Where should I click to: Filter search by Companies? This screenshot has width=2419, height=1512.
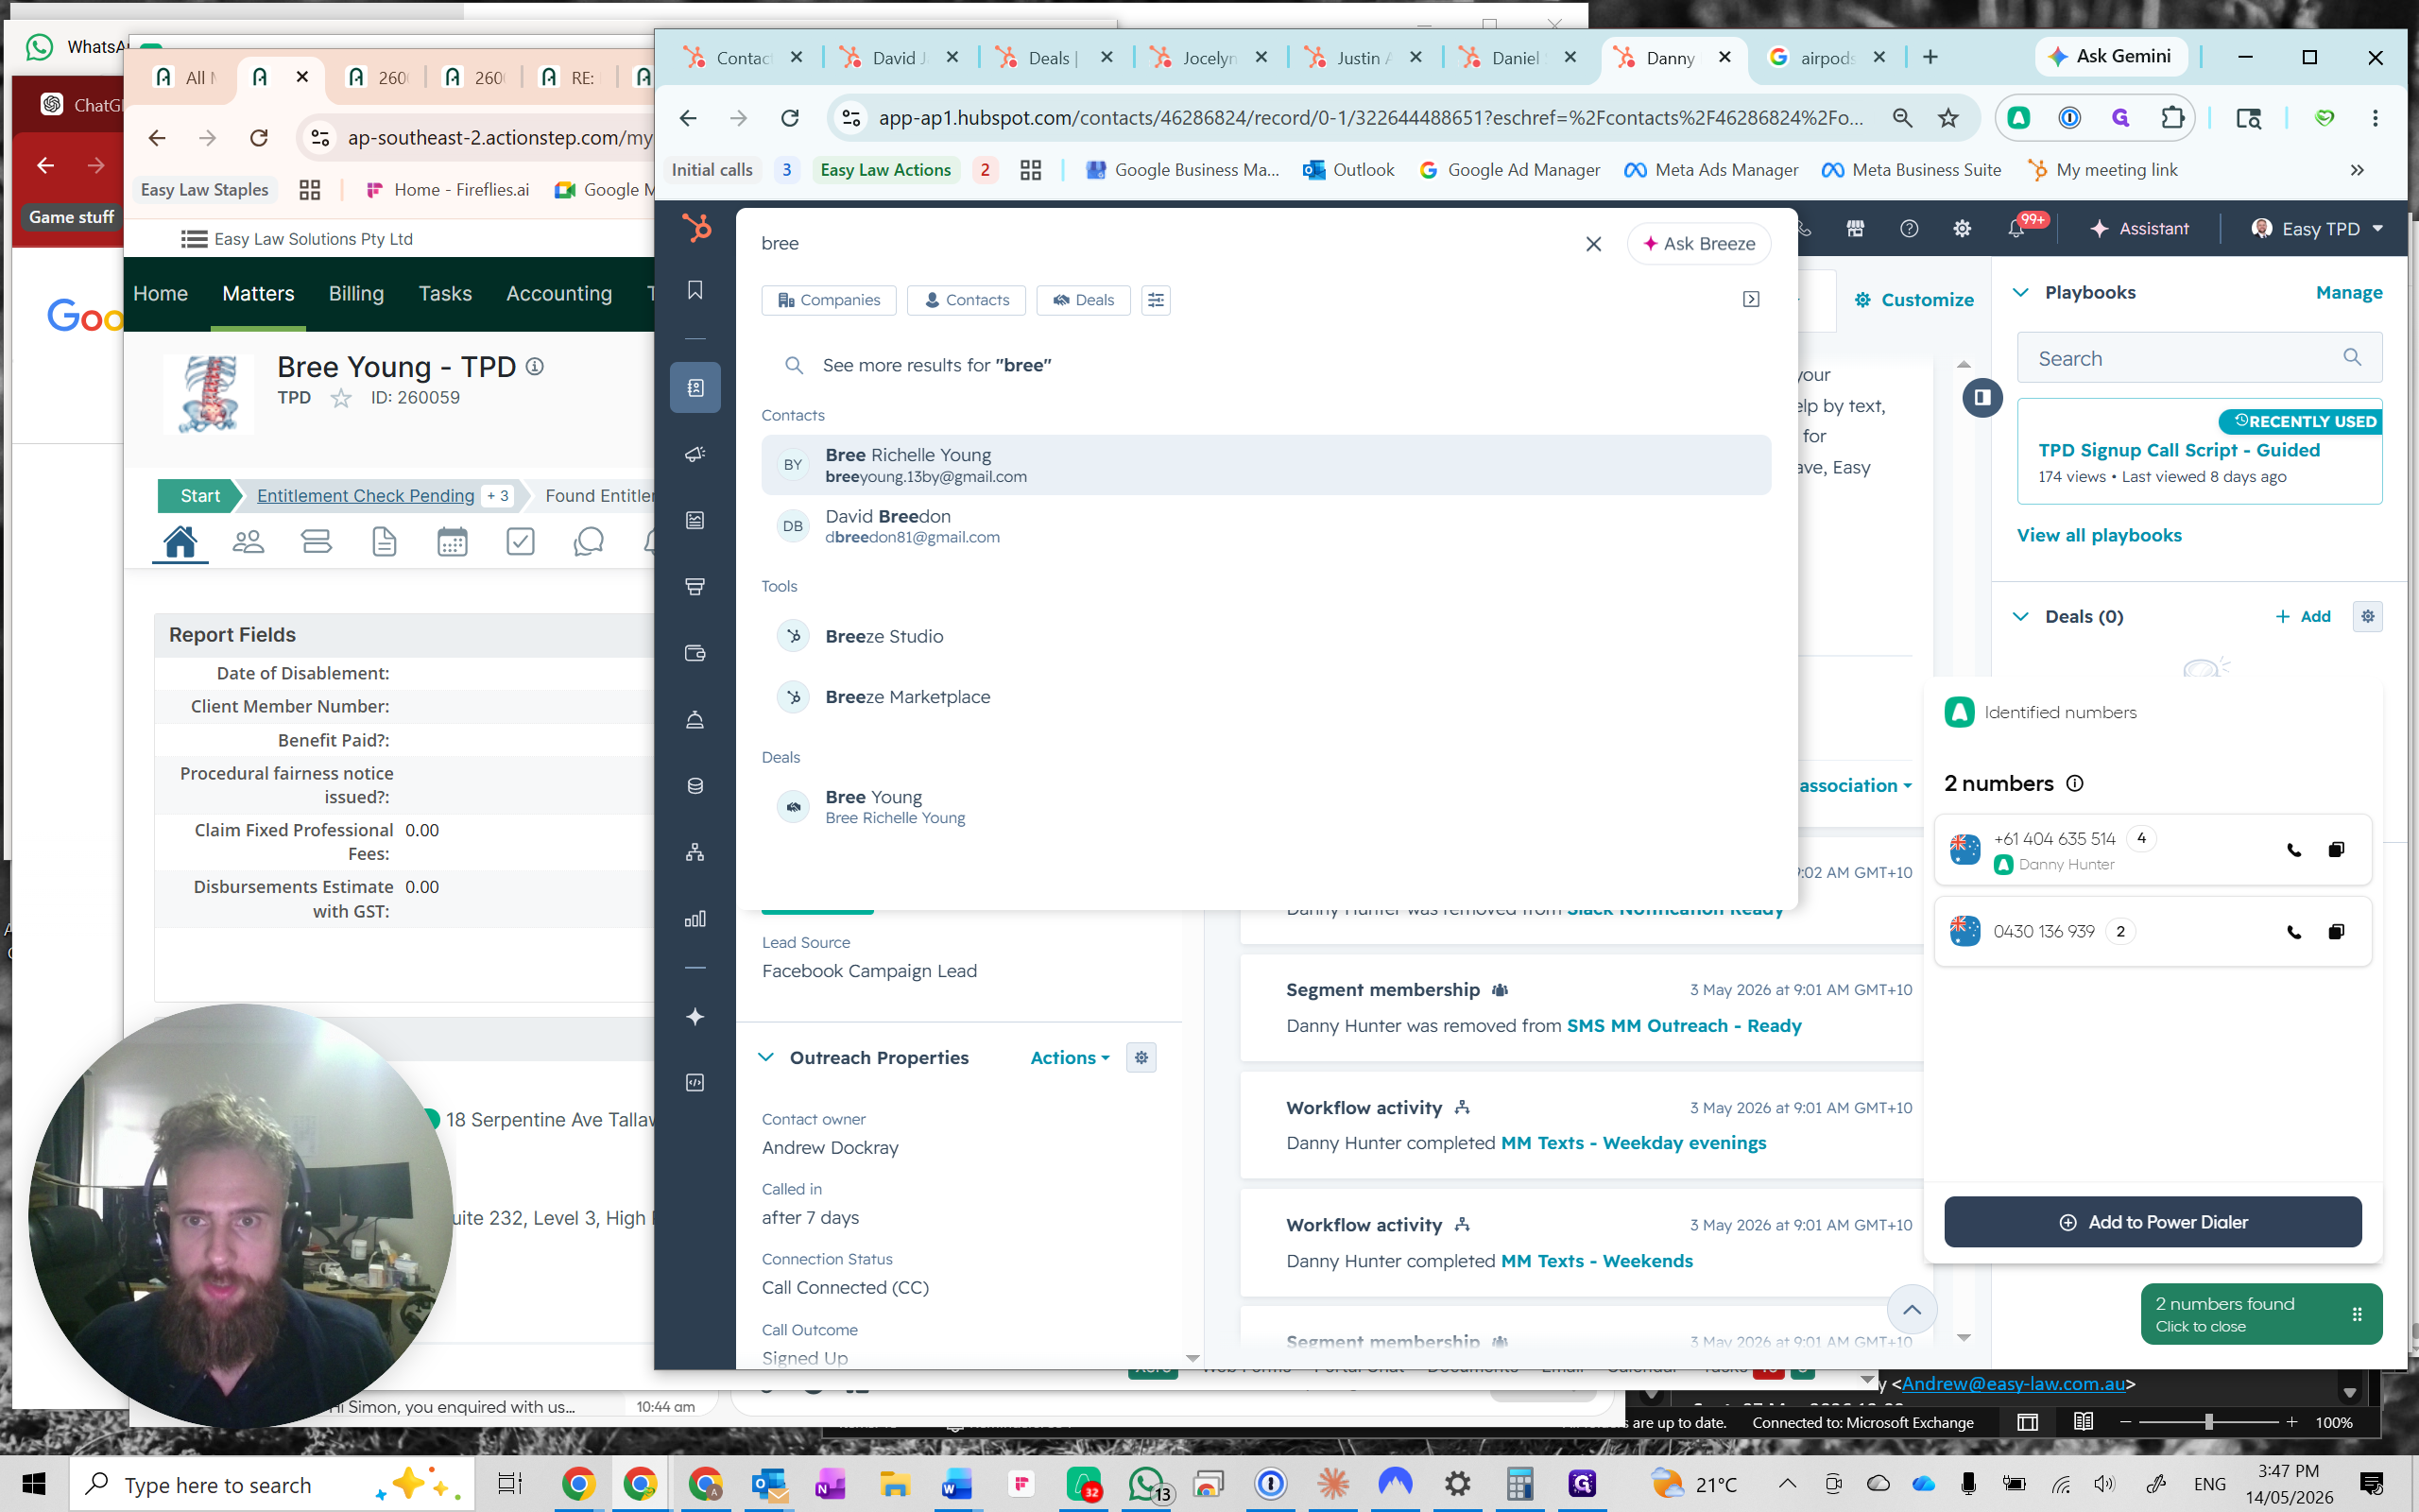829,300
